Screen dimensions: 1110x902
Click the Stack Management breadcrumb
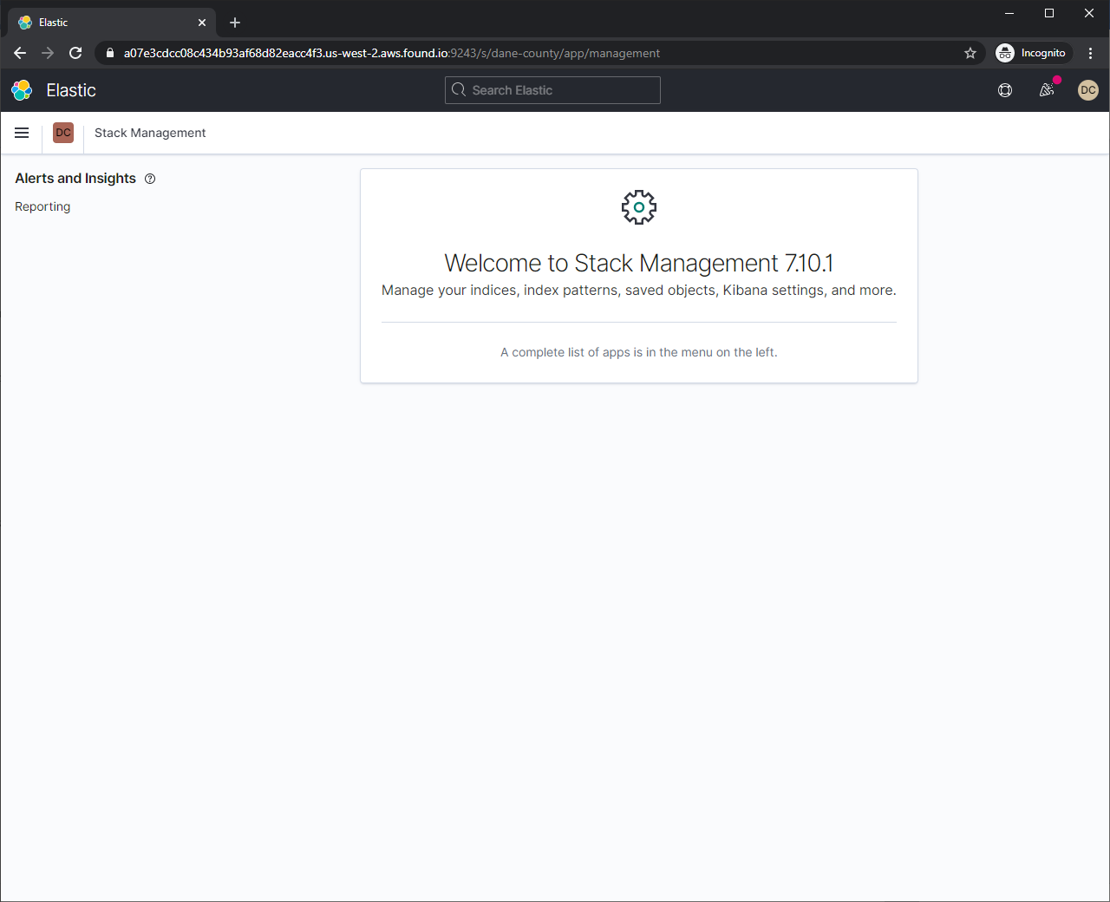(x=150, y=133)
